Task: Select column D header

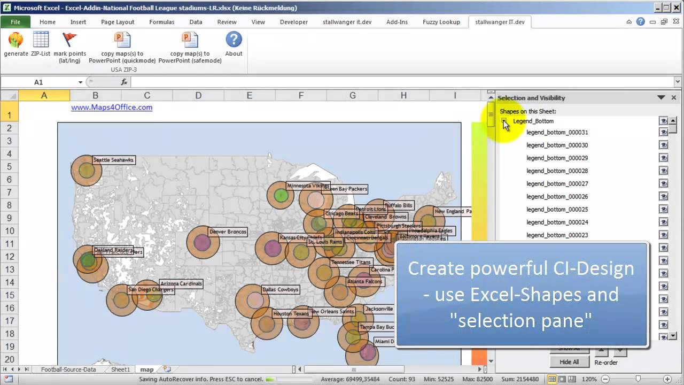Action: click(x=198, y=95)
